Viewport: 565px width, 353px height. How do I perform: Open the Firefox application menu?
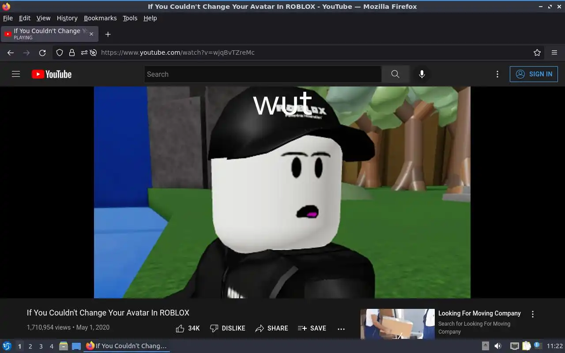pos(554,53)
